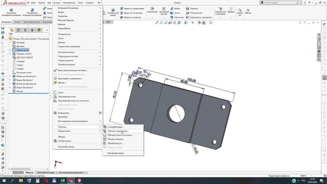Expand the Вырез-Вытянуть2 feature node
This screenshot has height=184, width=327.
pos(10,88)
